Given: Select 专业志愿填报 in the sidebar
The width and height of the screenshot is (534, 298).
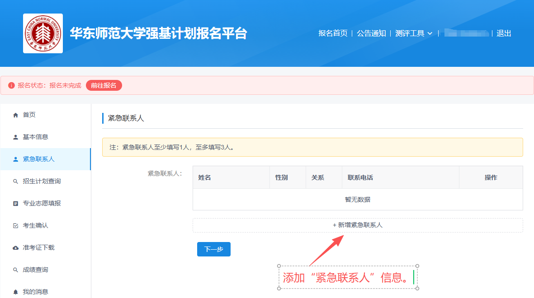Looking at the screenshot, I should click(x=42, y=204).
